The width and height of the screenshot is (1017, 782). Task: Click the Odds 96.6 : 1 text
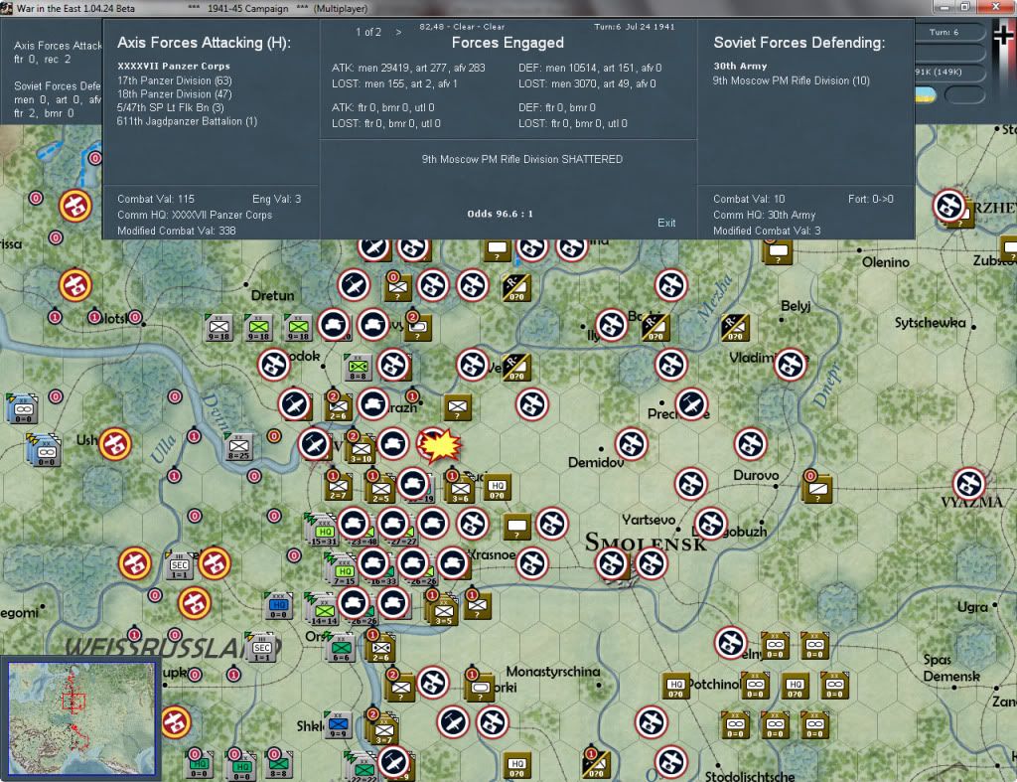[501, 214]
